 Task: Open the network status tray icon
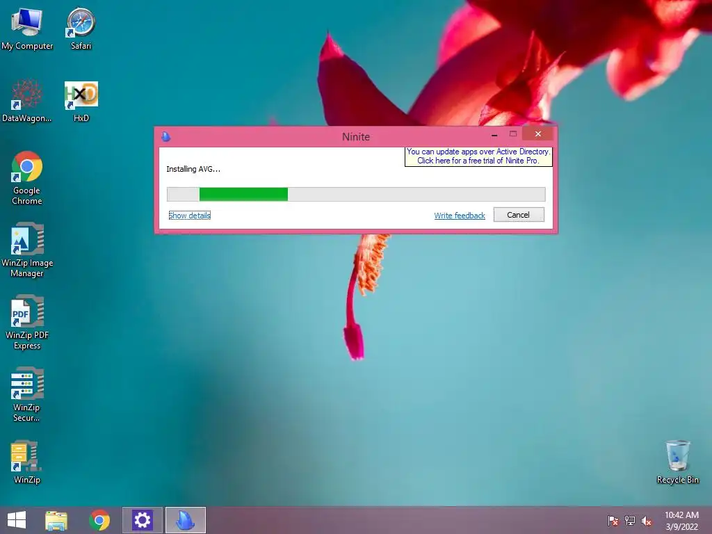point(630,521)
